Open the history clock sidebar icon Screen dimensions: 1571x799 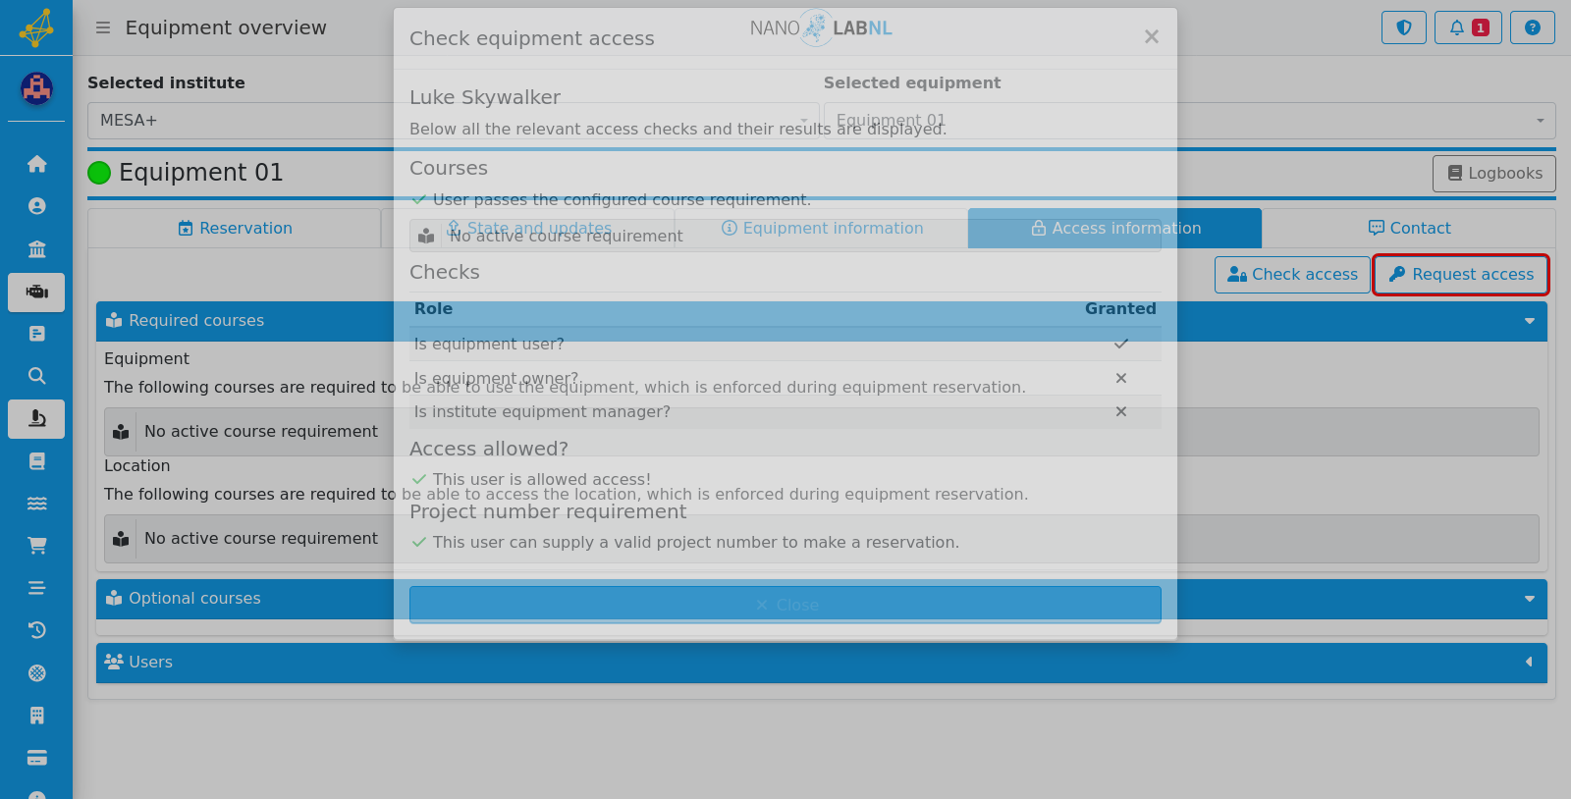[36, 630]
